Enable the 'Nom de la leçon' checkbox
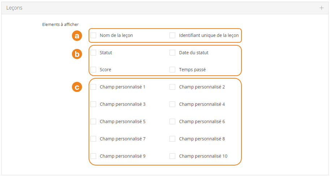Image resolution: width=330 pixels, height=176 pixels. pyautogui.click(x=93, y=35)
